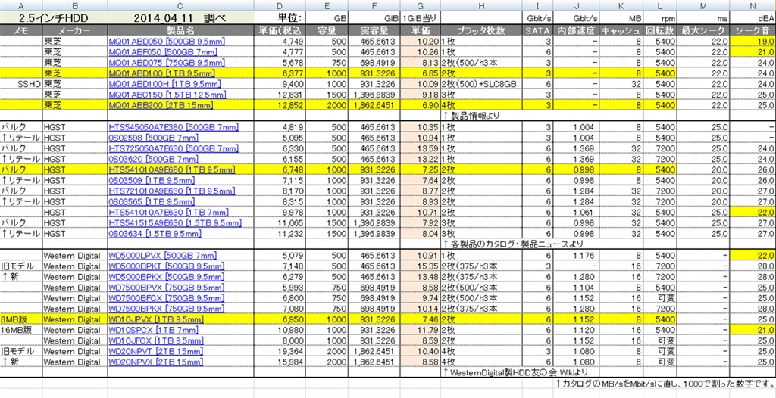The image size is (776, 398).
Task: Select the '内部速度' header cell
Action: click(x=577, y=31)
